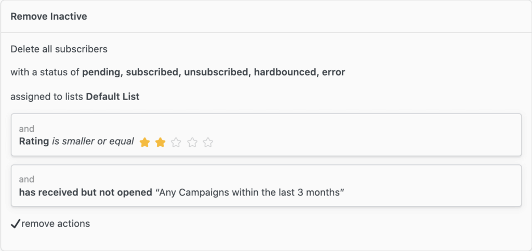Click "Any Campaigns within the last 3 months" value
Image resolution: width=532 pixels, height=251 pixels.
pos(251,192)
